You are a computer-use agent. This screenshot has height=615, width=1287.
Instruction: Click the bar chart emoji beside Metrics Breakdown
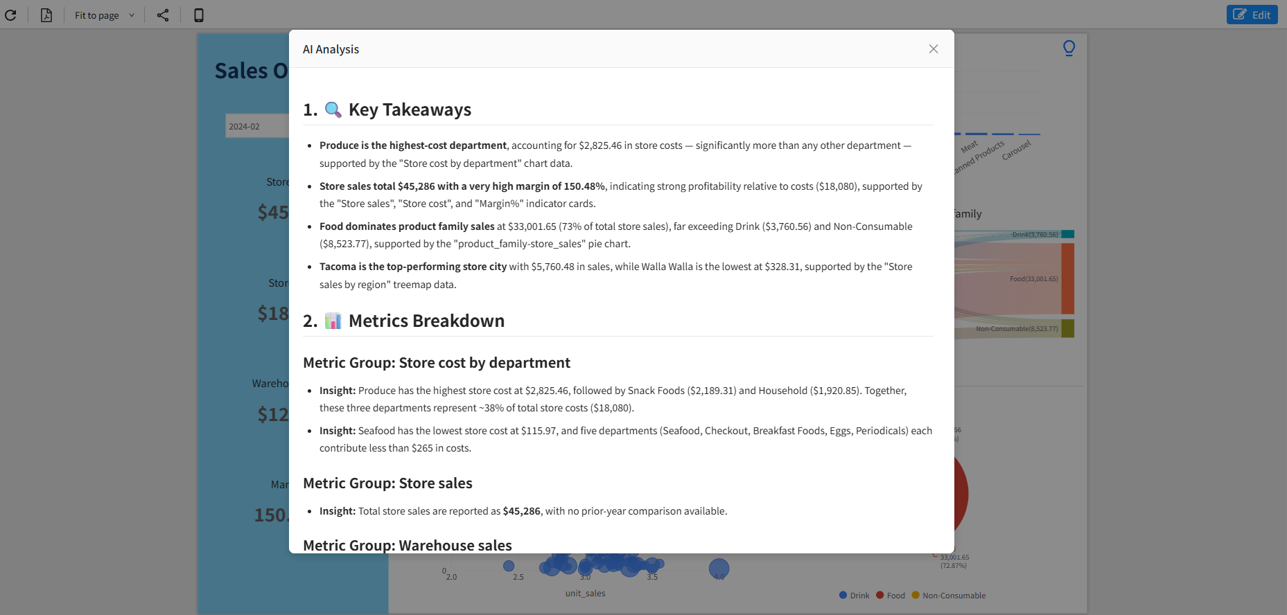point(333,321)
